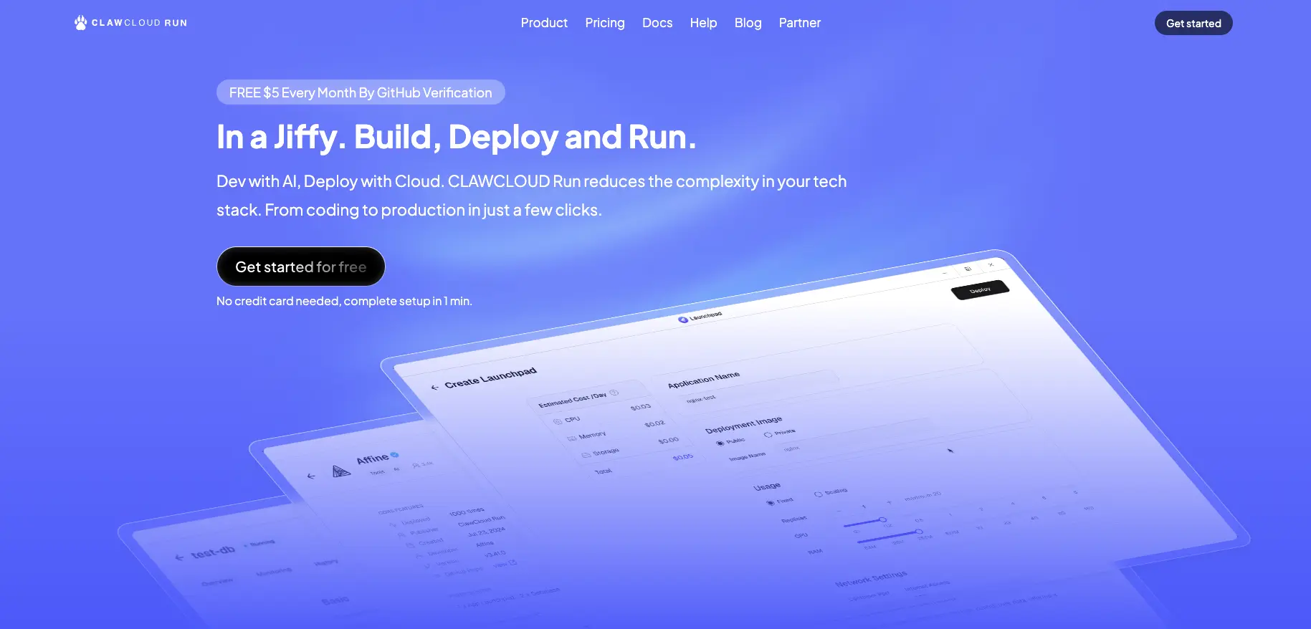Click the Get started for free button
Screen dimensions: 1311x629
coord(300,267)
